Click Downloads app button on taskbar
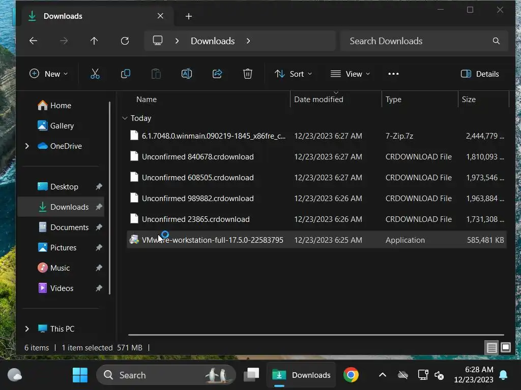 (x=301, y=375)
